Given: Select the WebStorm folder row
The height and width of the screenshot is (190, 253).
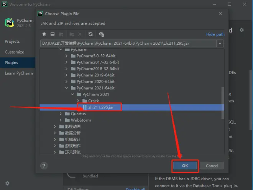Looking at the screenshot, I should pyautogui.click(x=132, y=120).
